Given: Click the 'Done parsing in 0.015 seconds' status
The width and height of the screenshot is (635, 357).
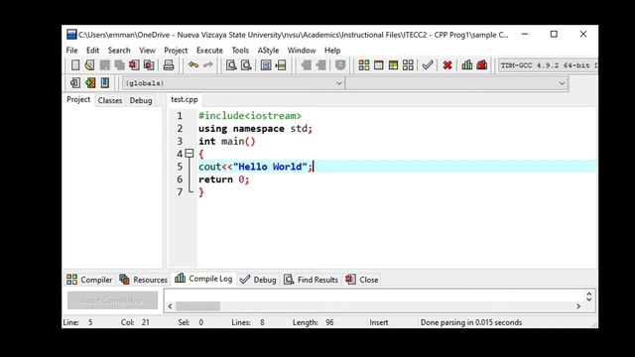Looking at the screenshot, I should click(x=471, y=322).
